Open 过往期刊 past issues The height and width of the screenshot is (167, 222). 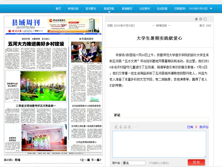pyautogui.click(x=145, y=9)
